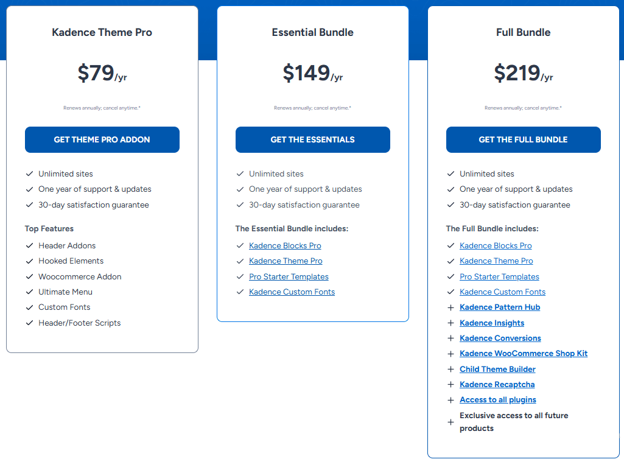The height and width of the screenshot is (462, 624).
Task: Open Kadence Theme Pro link in Essential Bundle
Action: click(286, 261)
